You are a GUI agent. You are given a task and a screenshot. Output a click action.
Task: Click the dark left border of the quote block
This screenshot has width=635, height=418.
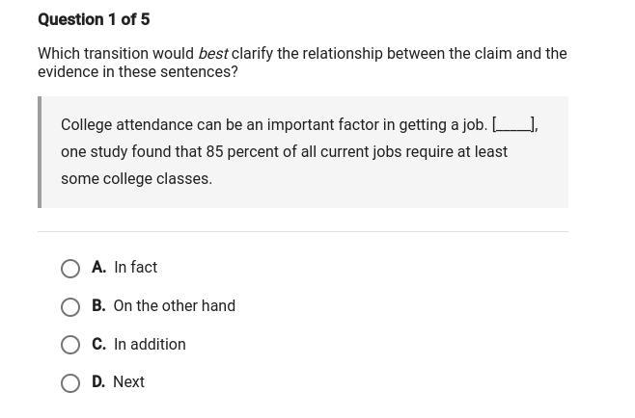coord(40,152)
